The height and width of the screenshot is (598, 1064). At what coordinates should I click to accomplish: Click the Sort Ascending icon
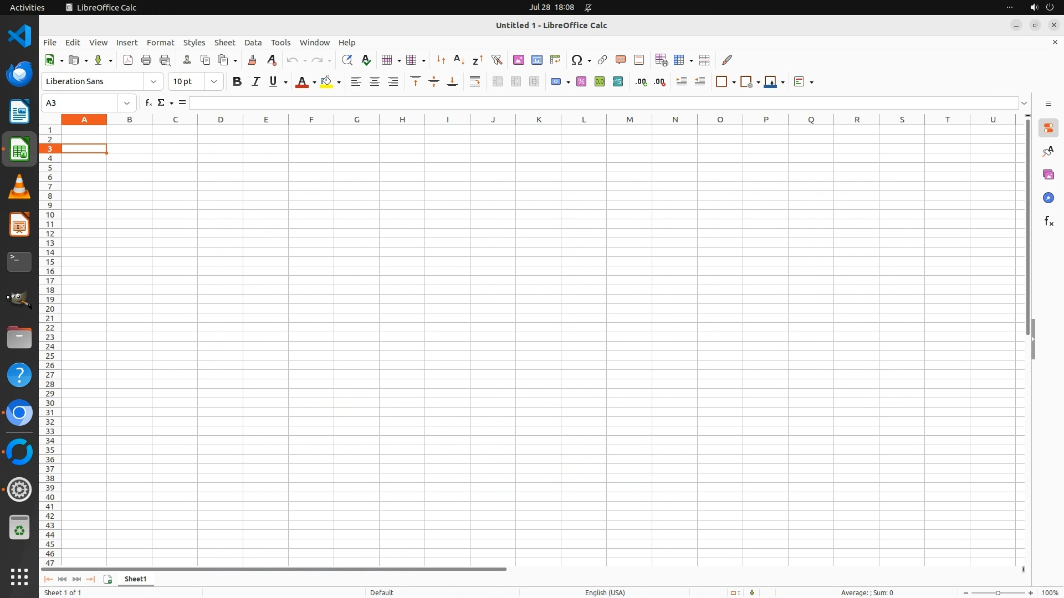click(x=459, y=60)
